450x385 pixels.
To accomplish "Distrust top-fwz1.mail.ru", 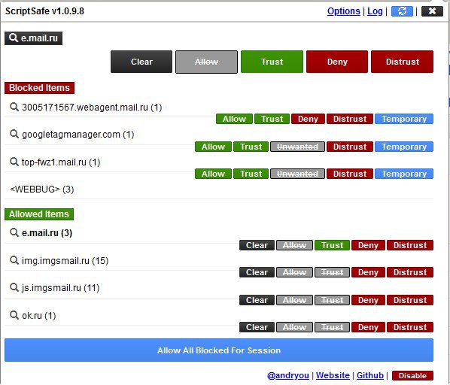I will 350,174.
